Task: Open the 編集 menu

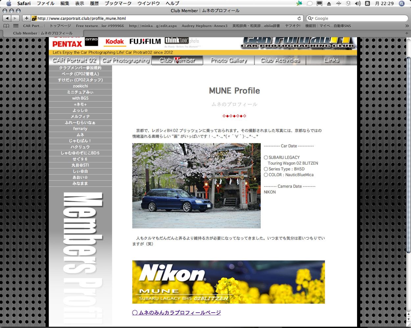Action: pyautogui.click(x=65, y=3)
